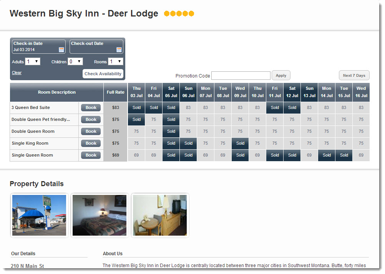Click Sold cell for Double Queen Room Sat 05 Jul

click(x=171, y=131)
